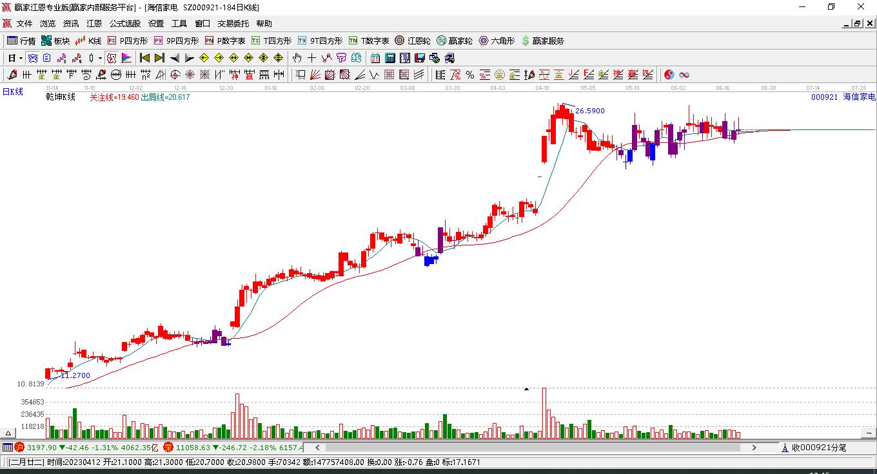Image resolution: width=877 pixels, height=474 pixels.
Task: Jump to last bar with skip-to-end icon
Action: pyautogui.click(x=159, y=58)
